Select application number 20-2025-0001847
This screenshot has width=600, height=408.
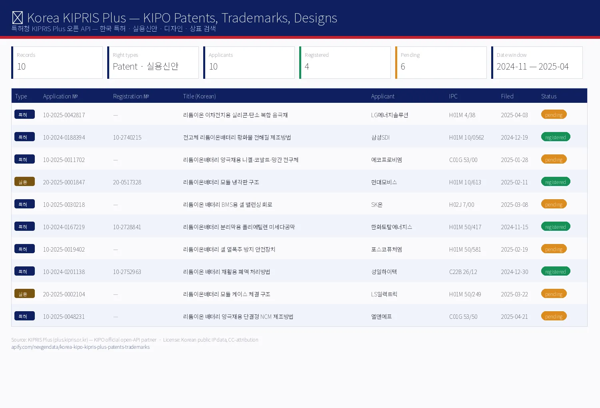(64, 182)
